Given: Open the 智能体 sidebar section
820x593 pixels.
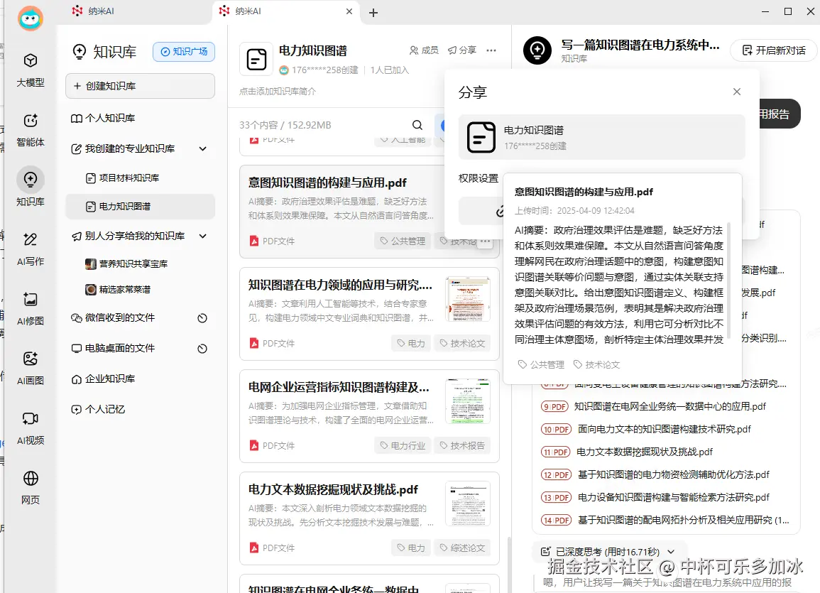Looking at the screenshot, I should (x=31, y=129).
